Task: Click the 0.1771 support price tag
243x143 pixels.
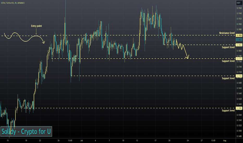Action: tap(239, 58)
